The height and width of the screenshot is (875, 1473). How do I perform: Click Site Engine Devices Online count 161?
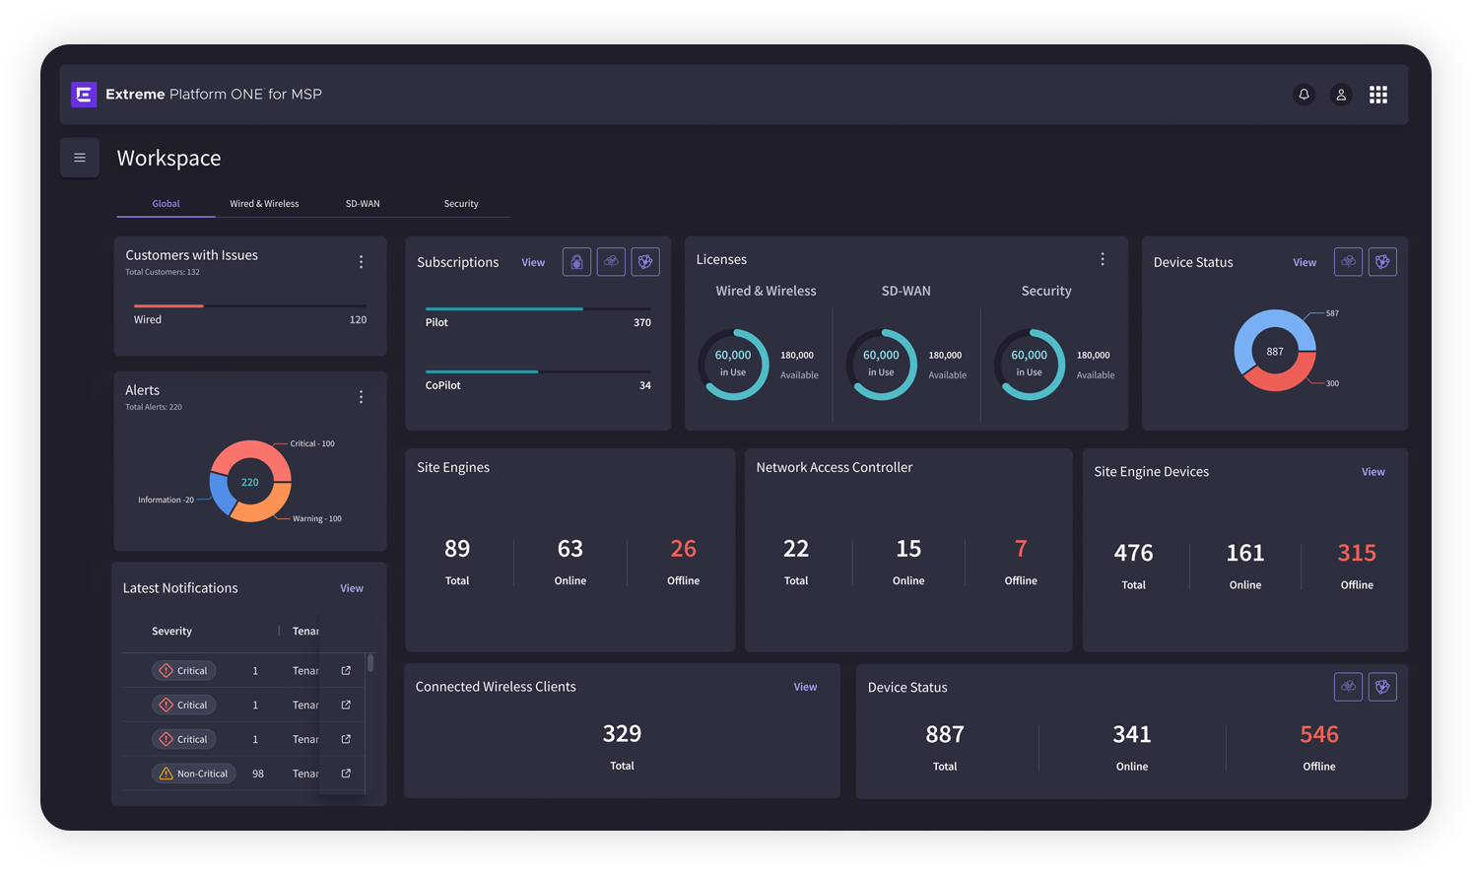pos(1245,553)
